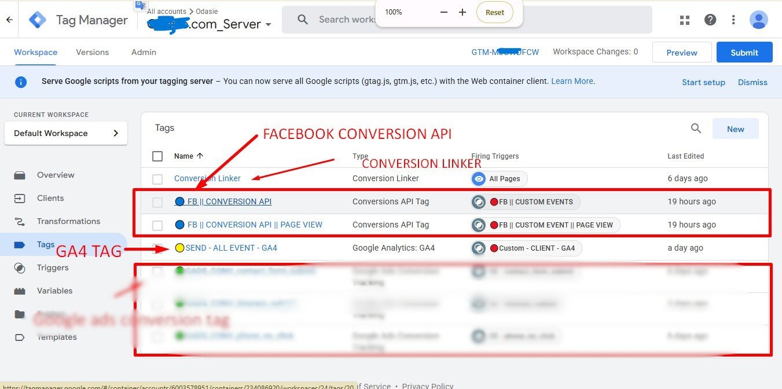Click the Privacy Policy footer link

pyautogui.click(x=428, y=386)
